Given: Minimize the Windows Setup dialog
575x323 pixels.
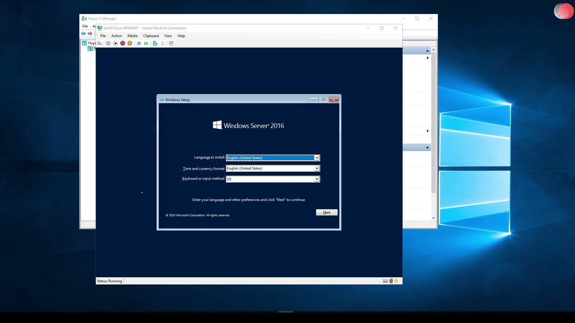Looking at the screenshot, I should pos(313,100).
